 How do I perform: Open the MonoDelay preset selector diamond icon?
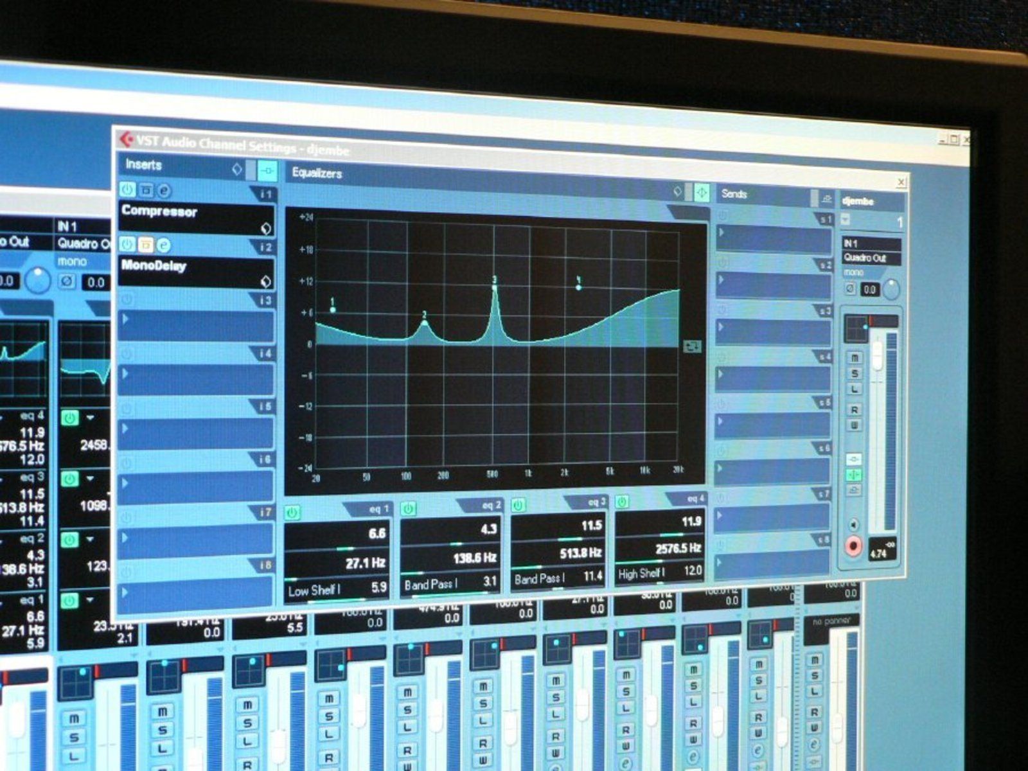pyautogui.click(x=265, y=281)
